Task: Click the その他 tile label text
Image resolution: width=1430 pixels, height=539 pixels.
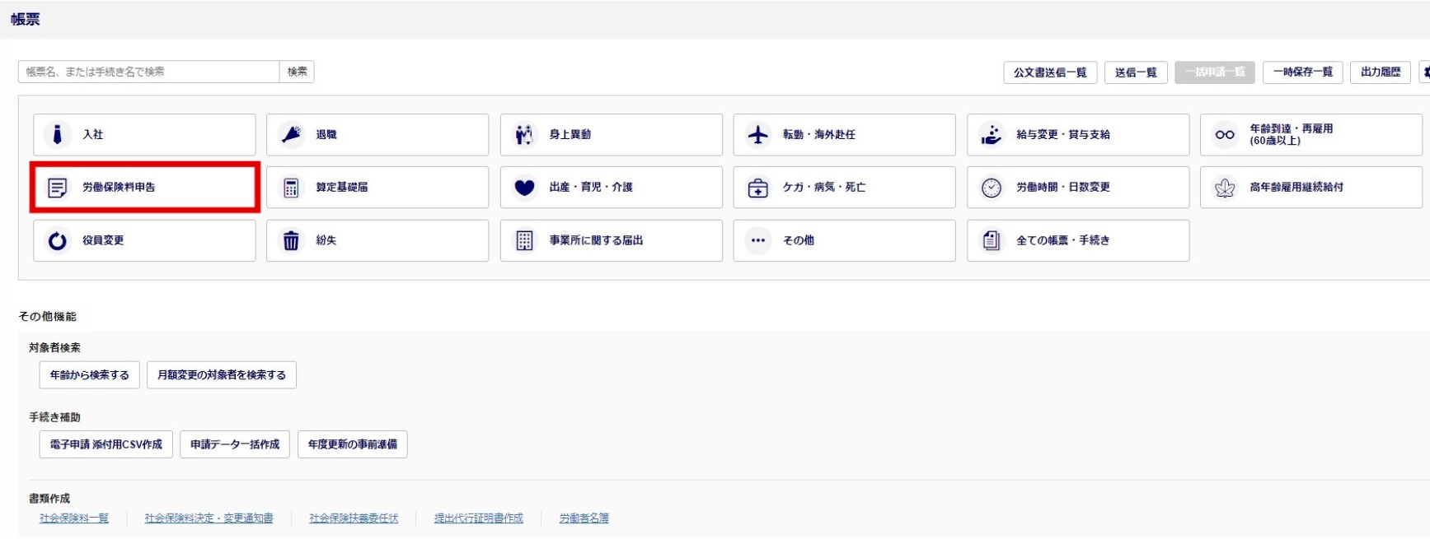Action: [799, 240]
